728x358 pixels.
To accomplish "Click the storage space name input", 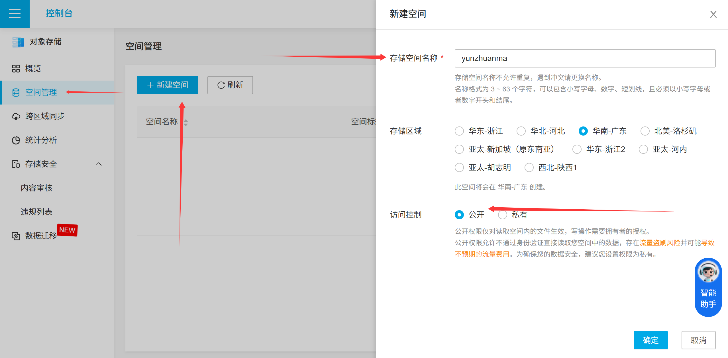I will (x=585, y=58).
